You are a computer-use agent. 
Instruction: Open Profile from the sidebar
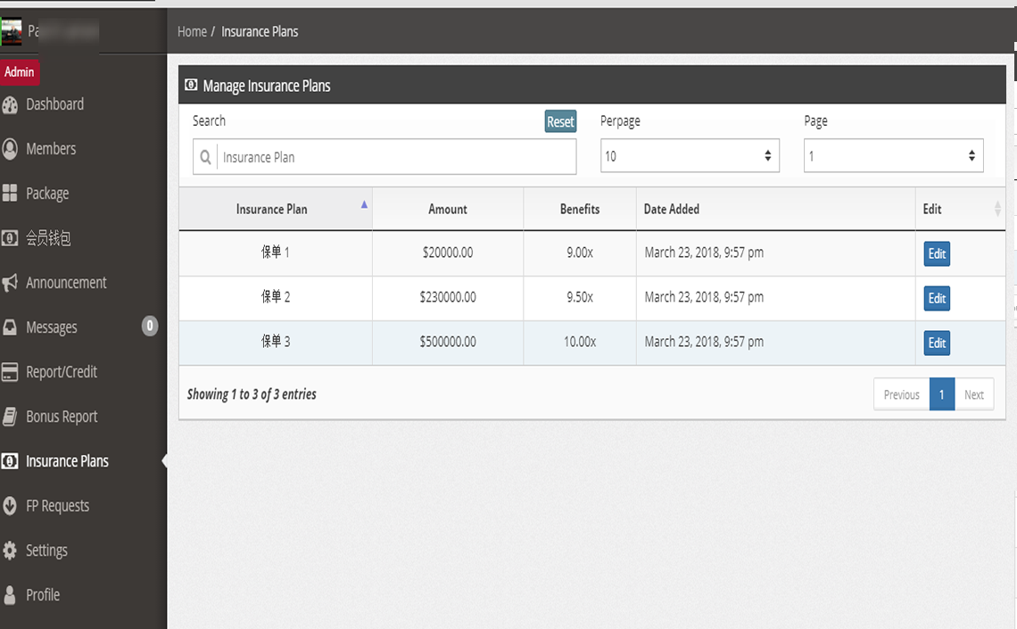(x=43, y=594)
